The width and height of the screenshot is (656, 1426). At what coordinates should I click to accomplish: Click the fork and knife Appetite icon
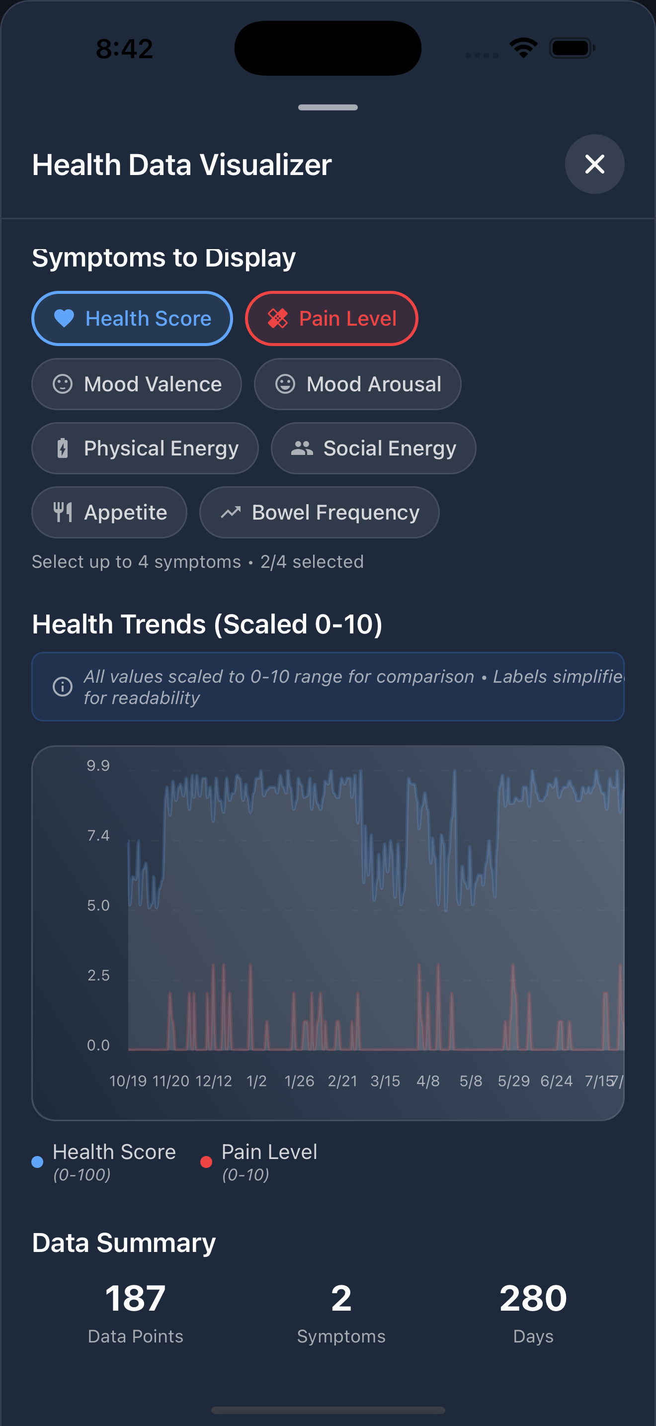tap(63, 512)
